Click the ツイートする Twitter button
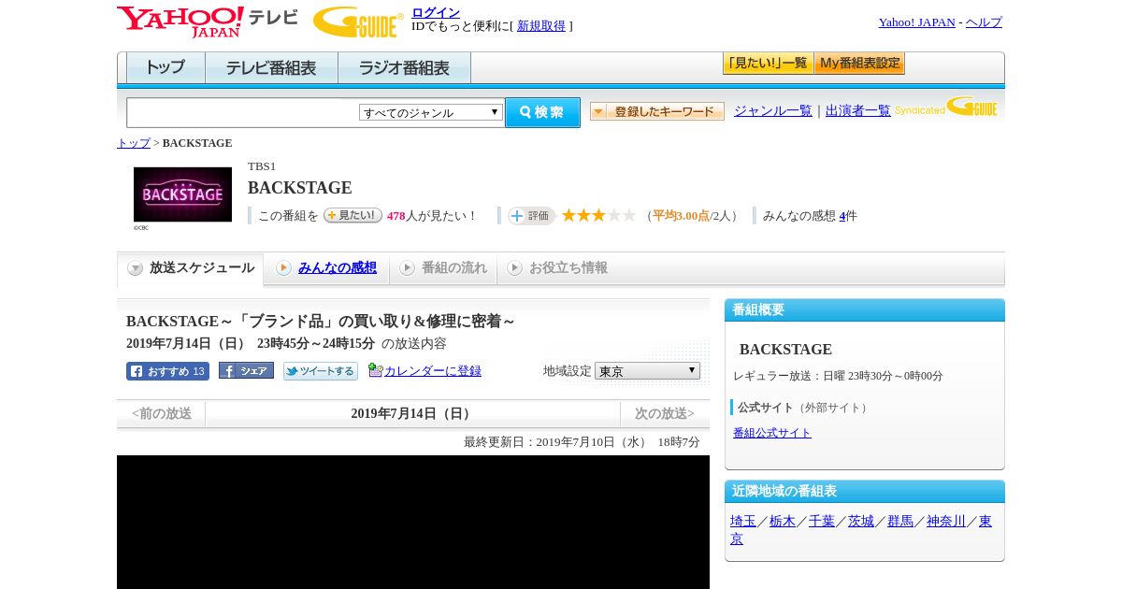The width and height of the screenshot is (1122, 589). tap(321, 371)
